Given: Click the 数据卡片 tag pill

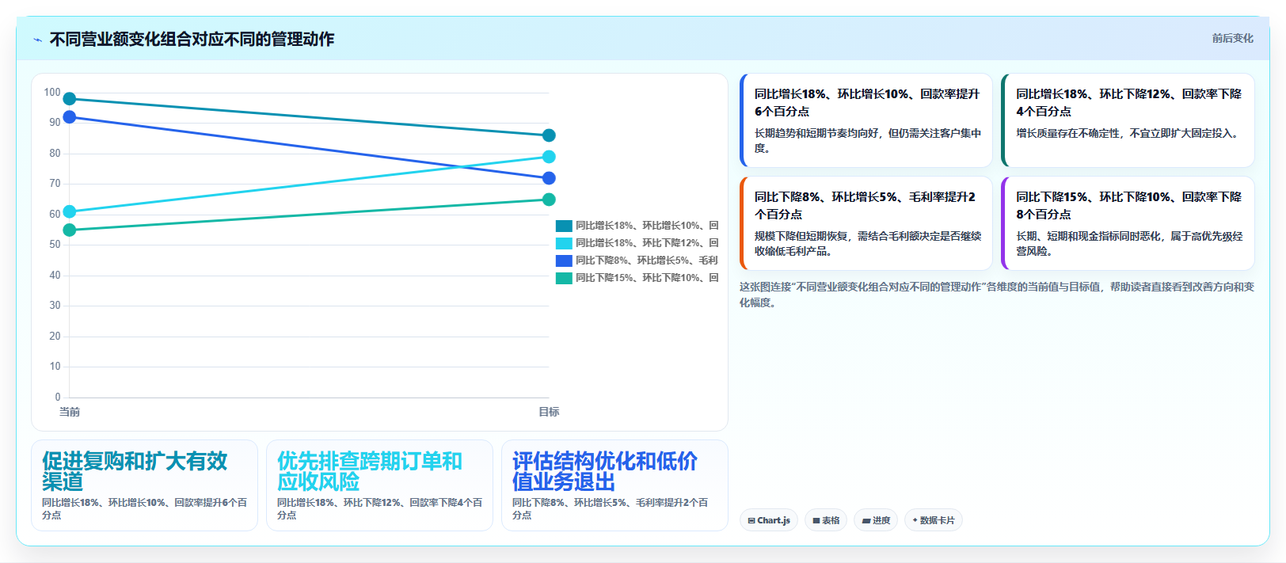Looking at the screenshot, I should 934,520.
